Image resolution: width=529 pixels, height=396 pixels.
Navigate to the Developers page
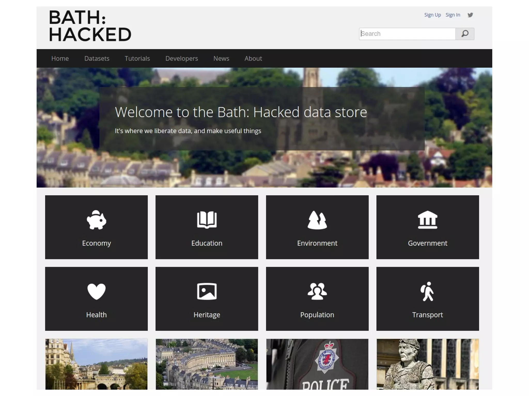pos(182,59)
